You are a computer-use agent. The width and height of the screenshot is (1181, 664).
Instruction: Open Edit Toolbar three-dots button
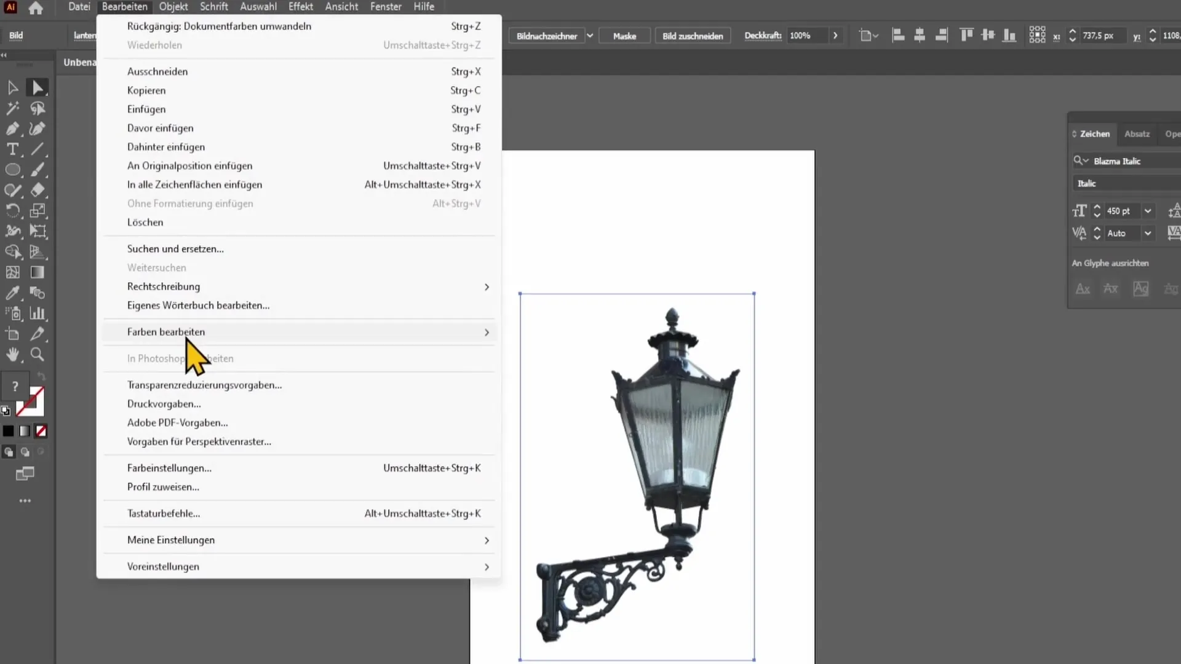click(25, 501)
